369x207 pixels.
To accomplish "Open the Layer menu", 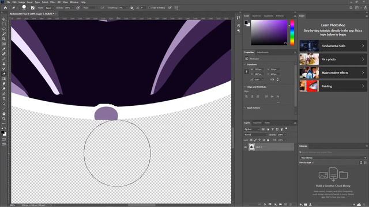I will tap(30, 2).
